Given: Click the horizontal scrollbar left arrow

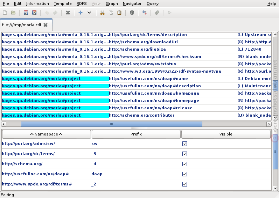Looking at the screenshot, I should point(4,124).
